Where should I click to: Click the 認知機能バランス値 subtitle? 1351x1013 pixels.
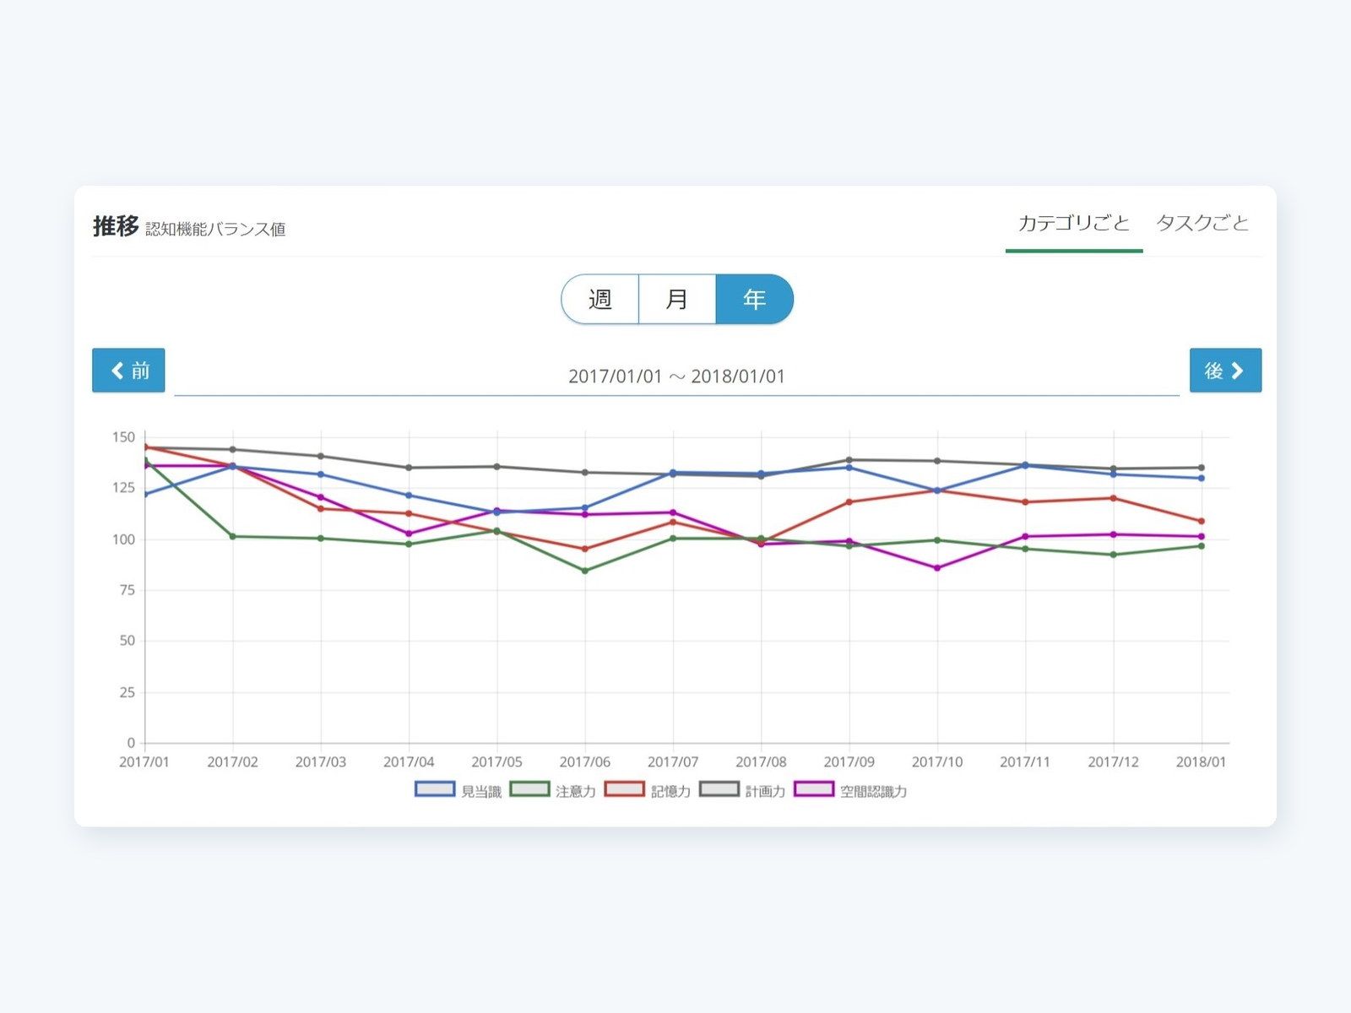point(215,230)
